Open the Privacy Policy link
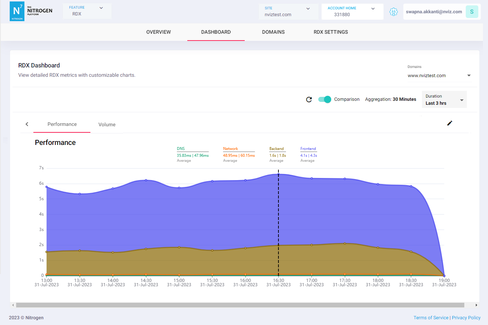The width and height of the screenshot is (488, 325). [x=466, y=318]
